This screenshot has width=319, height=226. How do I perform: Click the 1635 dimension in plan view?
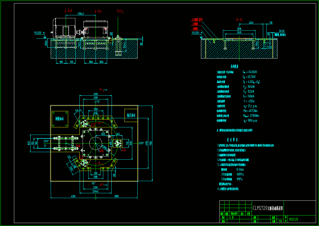[103, 134]
